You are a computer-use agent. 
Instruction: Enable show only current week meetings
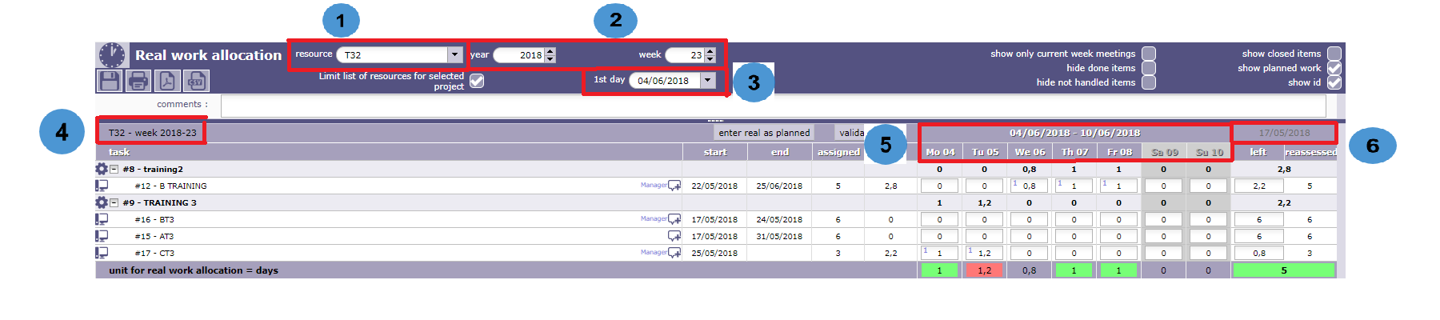pos(1149,54)
